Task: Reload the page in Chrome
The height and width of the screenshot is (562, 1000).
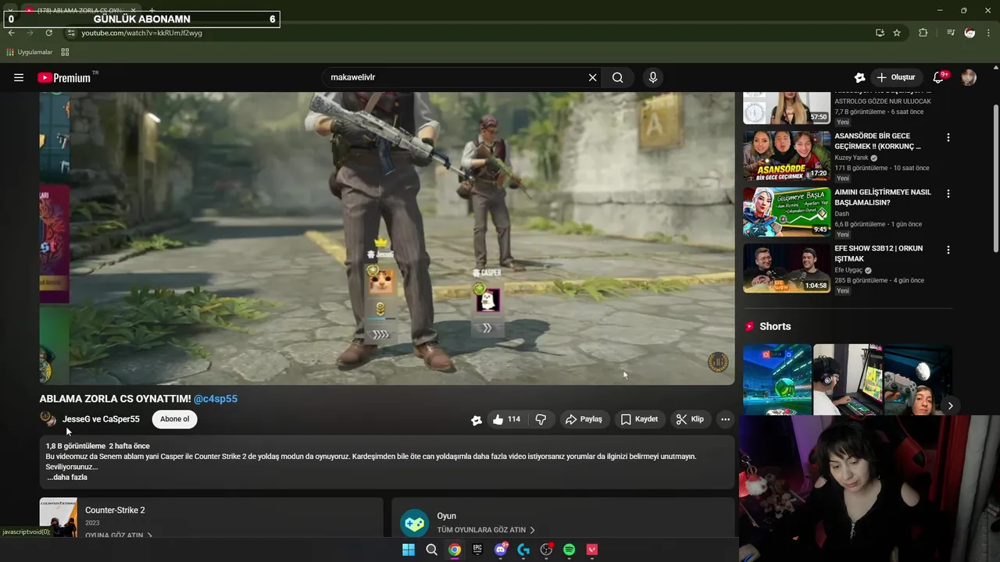Action: (49, 33)
